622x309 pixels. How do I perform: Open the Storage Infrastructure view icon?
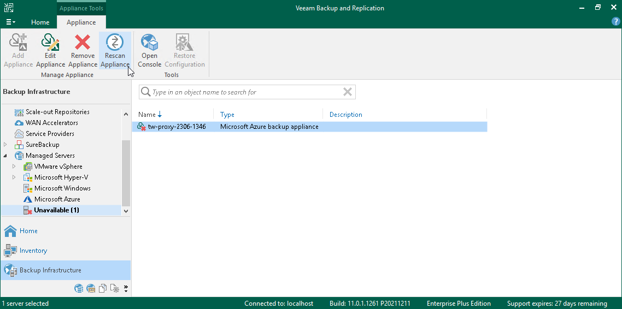(79, 288)
